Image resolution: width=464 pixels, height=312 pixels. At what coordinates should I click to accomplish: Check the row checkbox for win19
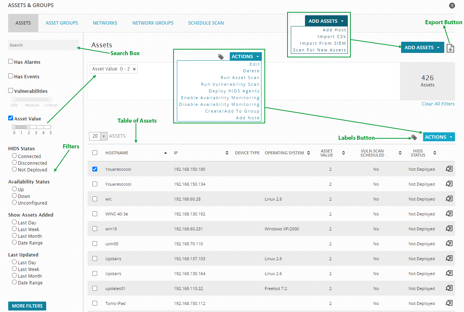click(x=95, y=229)
